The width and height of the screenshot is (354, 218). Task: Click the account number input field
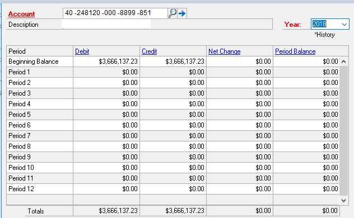(x=115, y=13)
